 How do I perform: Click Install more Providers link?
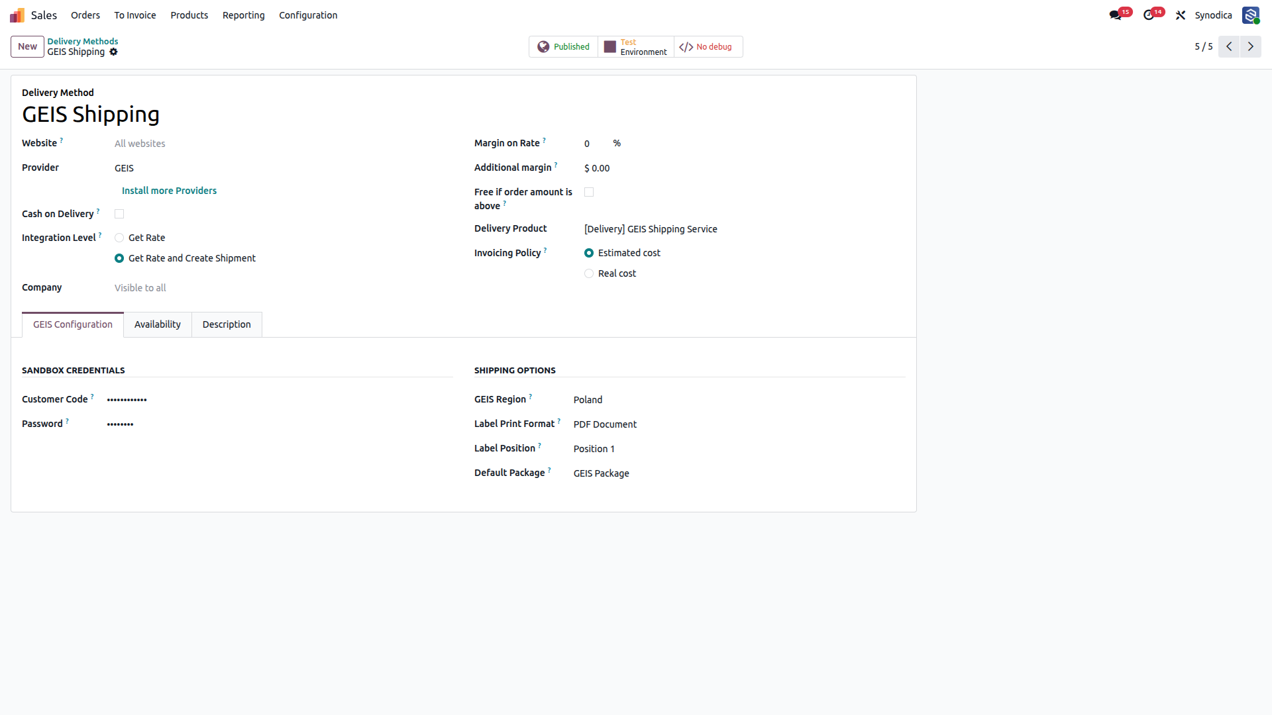tap(169, 191)
